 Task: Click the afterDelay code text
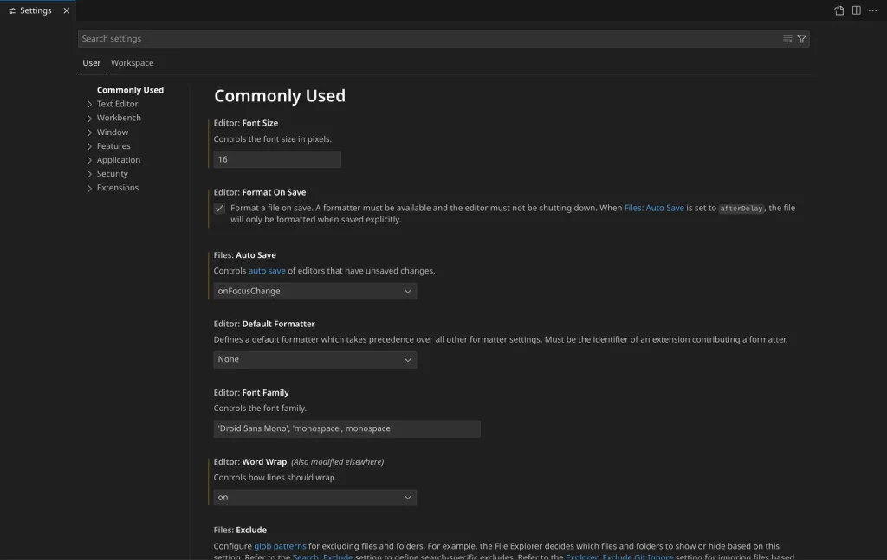(741, 209)
